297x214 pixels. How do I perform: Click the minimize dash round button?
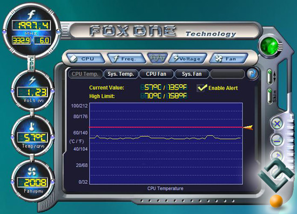276,141
